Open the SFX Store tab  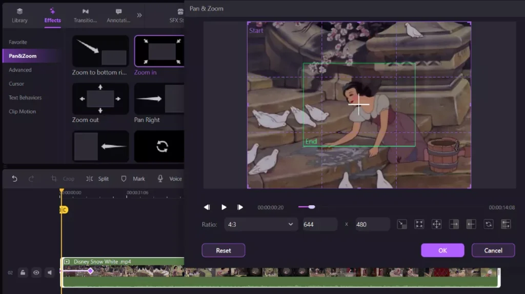coord(177,16)
